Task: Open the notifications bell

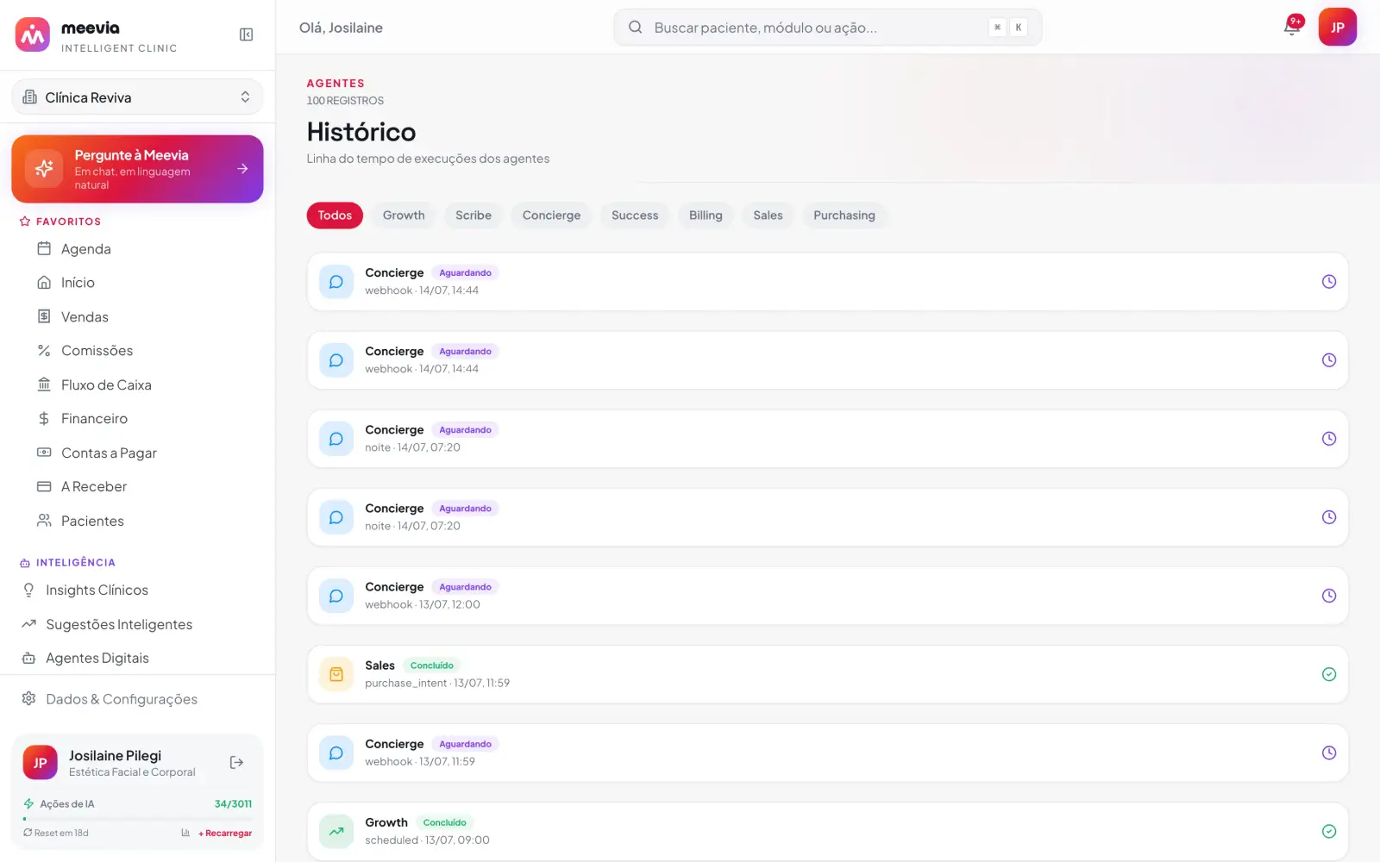Action: click(x=1292, y=27)
